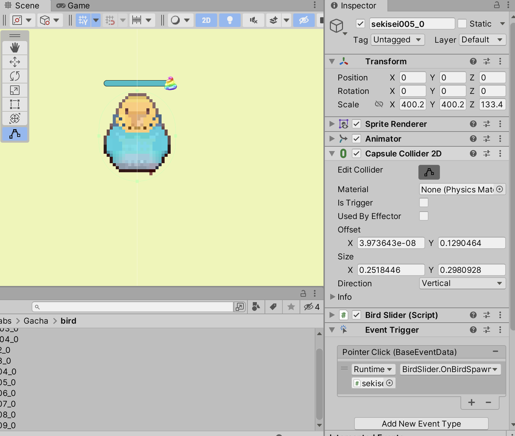
Task: Open the Gacha breadcrumb folder
Action: click(x=36, y=321)
